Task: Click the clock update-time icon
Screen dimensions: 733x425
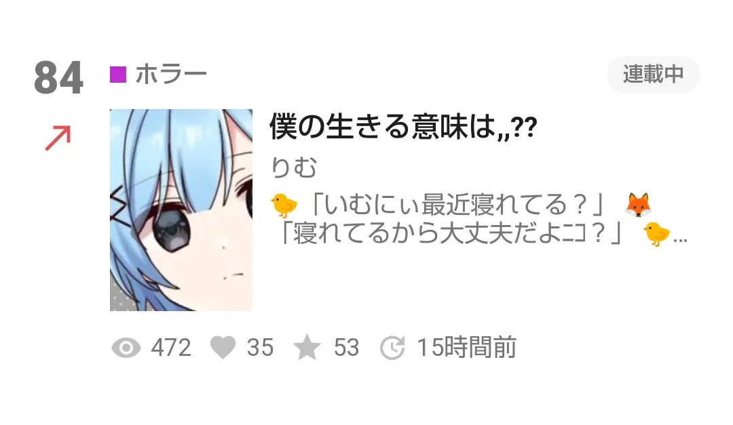Action: (392, 348)
